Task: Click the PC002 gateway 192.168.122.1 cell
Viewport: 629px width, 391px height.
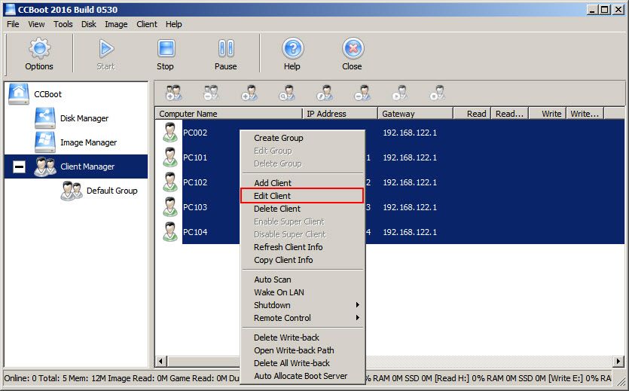Action: [410, 133]
